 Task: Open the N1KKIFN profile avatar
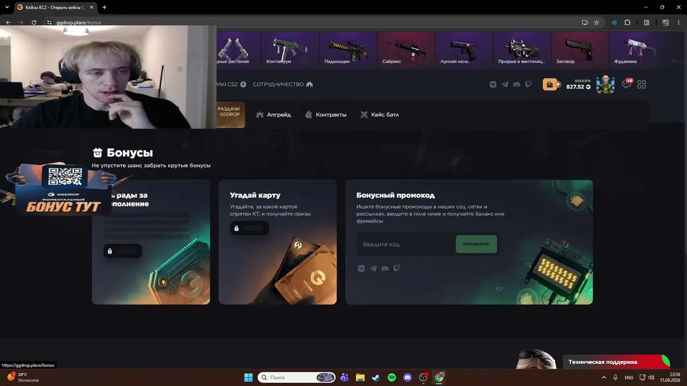point(605,84)
